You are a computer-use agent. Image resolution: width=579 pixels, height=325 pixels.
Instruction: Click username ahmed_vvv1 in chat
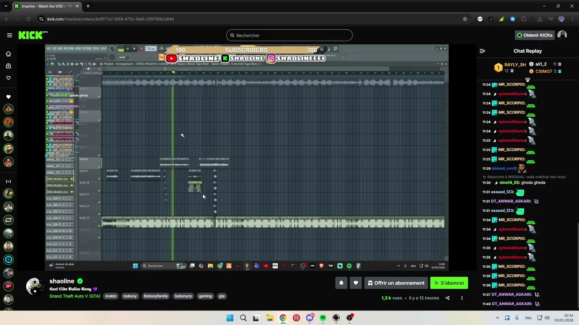click(503, 168)
